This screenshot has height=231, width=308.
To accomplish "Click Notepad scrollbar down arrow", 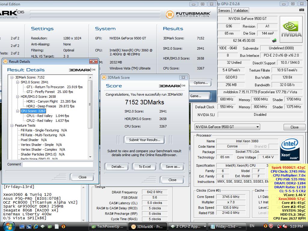I will [83, 220].
